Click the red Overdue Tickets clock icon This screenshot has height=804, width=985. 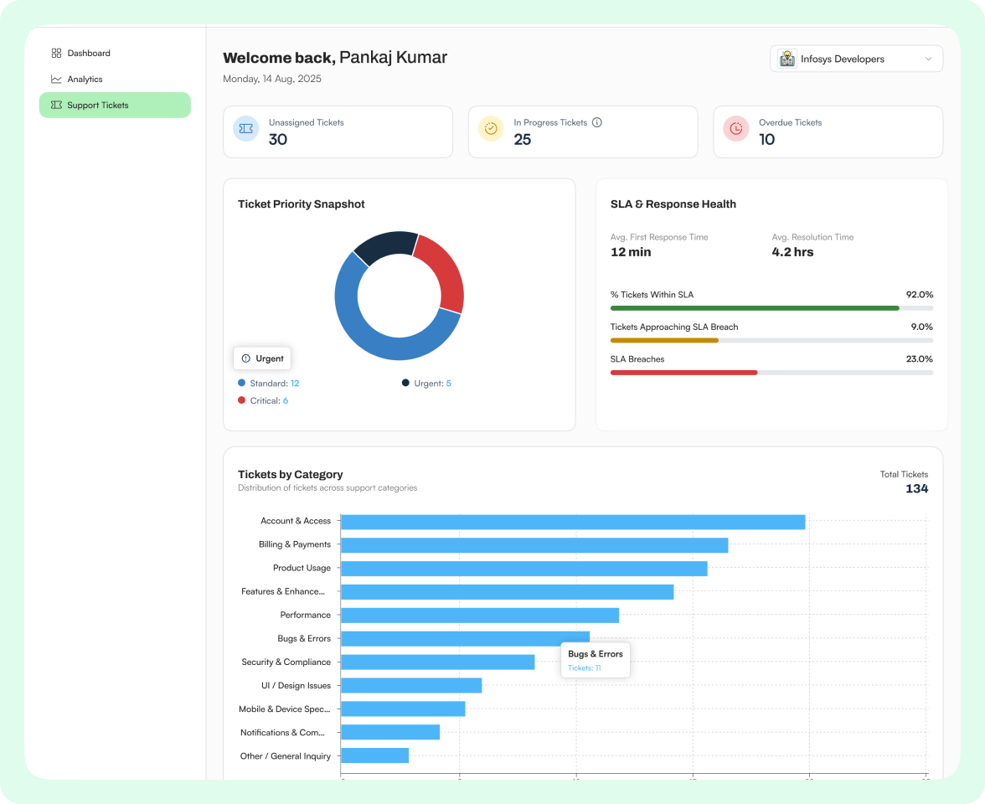(735, 129)
